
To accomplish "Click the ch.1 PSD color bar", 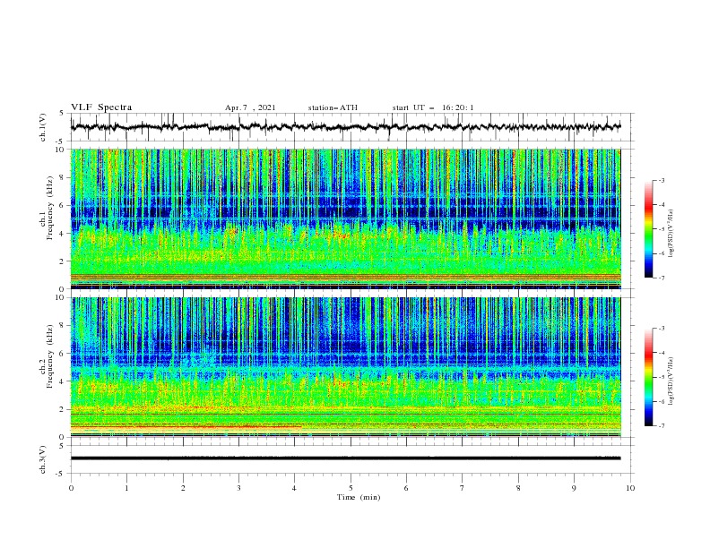I will click(648, 228).
